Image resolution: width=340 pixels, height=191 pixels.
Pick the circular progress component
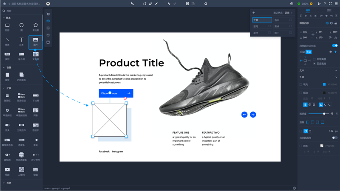pos(21,154)
